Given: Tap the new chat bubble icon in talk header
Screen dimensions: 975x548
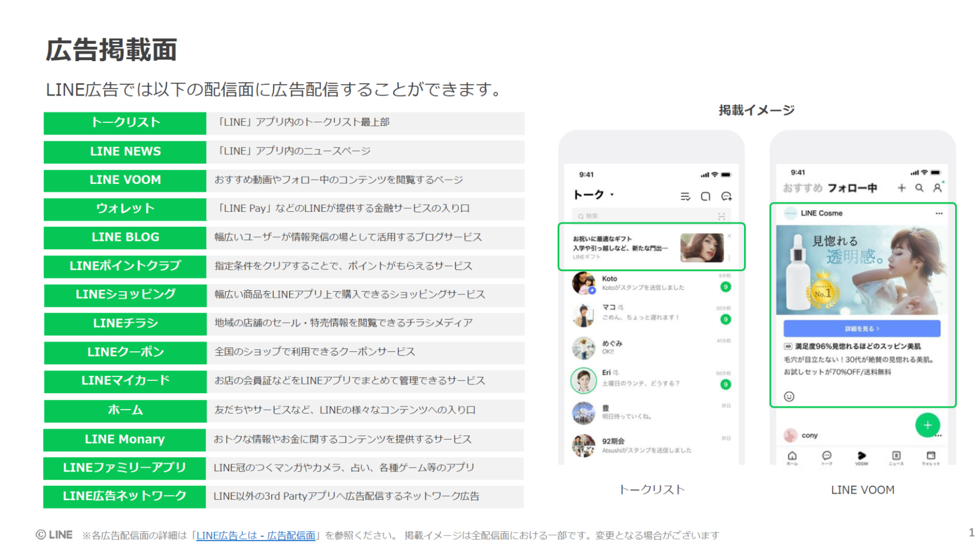Looking at the screenshot, I should pos(727,197).
